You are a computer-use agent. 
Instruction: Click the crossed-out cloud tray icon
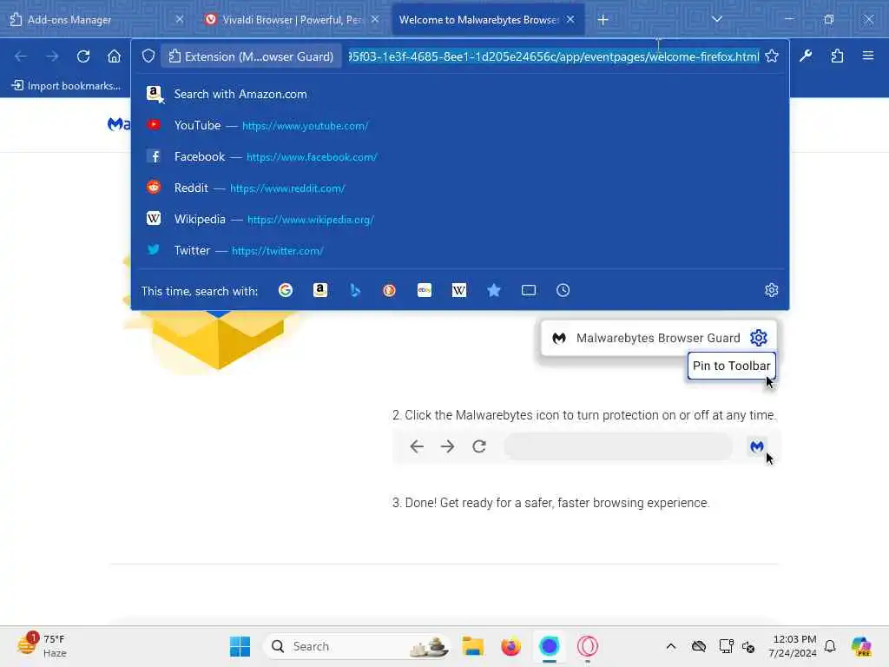699,646
